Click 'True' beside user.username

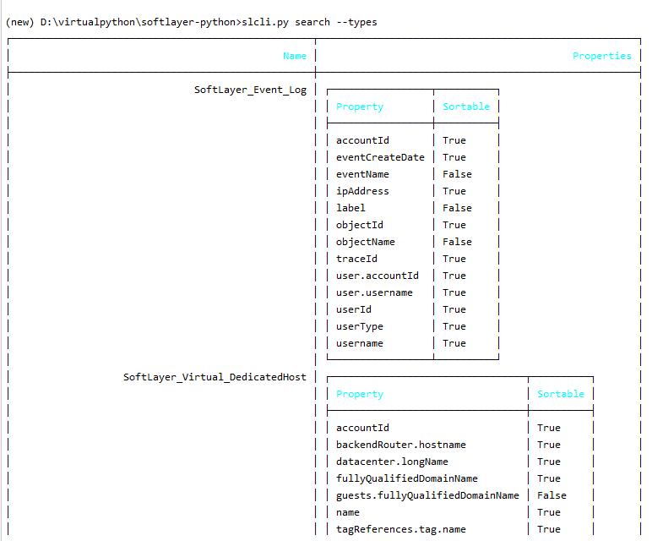(454, 293)
